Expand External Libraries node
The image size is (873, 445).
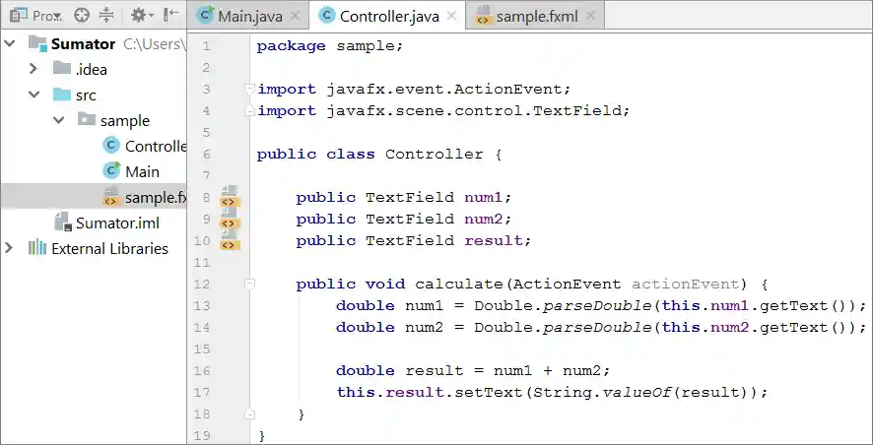point(8,248)
